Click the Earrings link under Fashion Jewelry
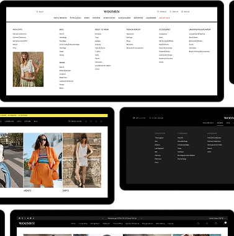The height and width of the screenshot is (236, 234). click(129, 37)
